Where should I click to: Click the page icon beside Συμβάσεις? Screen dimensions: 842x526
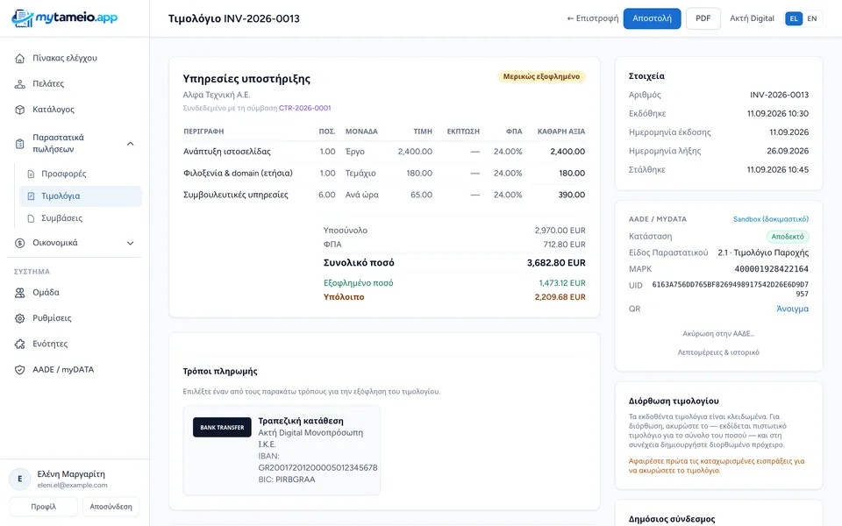31,218
